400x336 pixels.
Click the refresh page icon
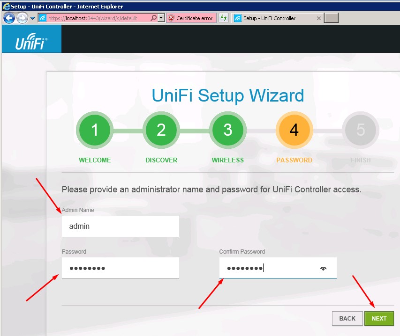click(224, 18)
